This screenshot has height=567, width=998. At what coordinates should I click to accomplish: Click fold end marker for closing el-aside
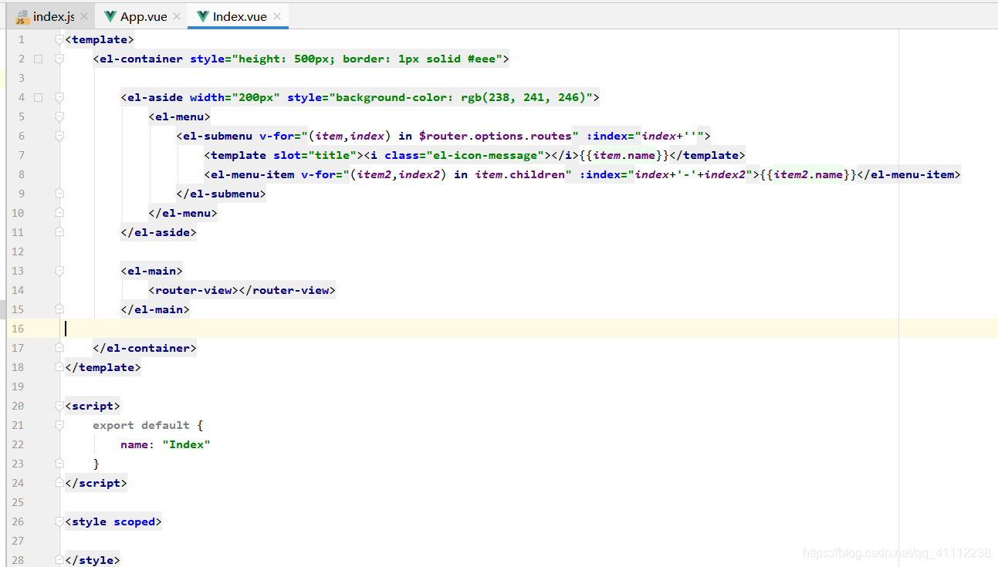pos(59,232)
